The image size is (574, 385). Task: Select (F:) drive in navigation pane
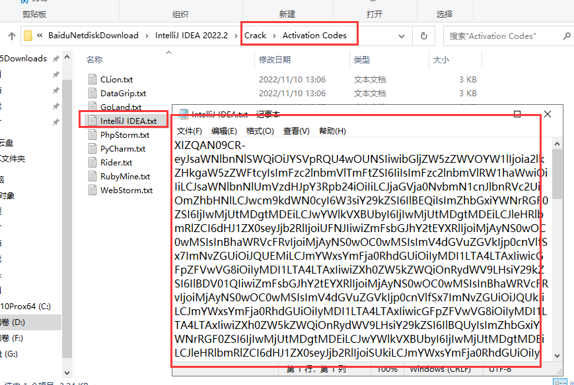13,338
